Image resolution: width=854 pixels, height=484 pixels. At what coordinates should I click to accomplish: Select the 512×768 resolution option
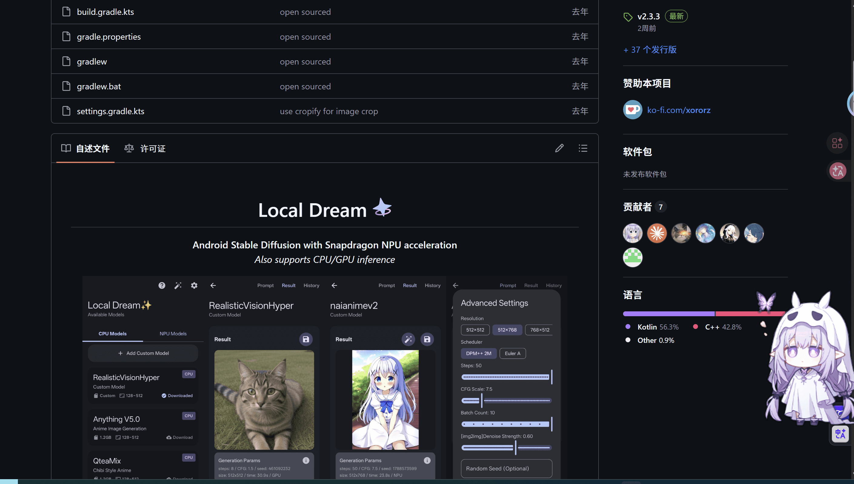tap(507, 330)
